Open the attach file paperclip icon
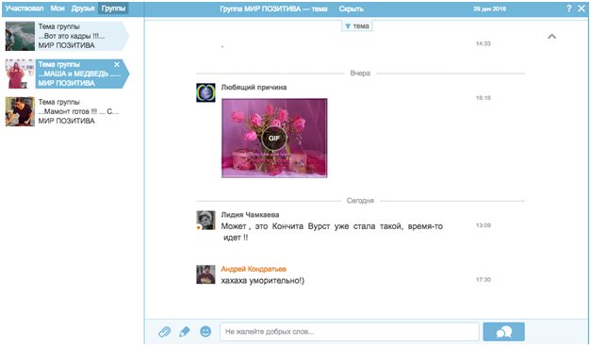This screenshot has height=346, width=591. (x=164, y=332)
